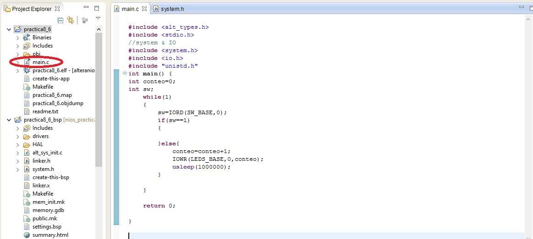Select the practica8_6.map file icon
The height and width of the screenshot is (239, 533).
coord(27,95)
